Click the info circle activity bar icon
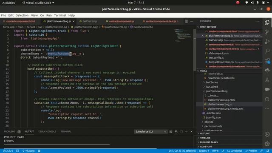272x153 pixels. coord(267,99)
